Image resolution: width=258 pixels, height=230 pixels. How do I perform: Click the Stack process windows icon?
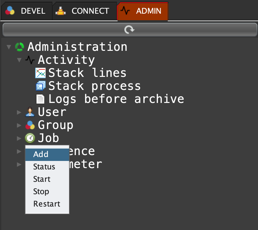point(40,86)
